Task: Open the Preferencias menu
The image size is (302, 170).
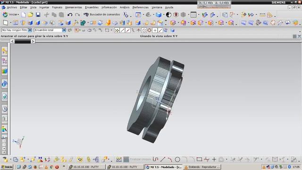Action: 141,8
